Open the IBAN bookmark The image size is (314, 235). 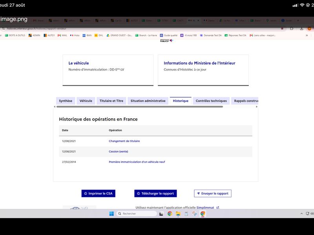[x=87, y=35]
